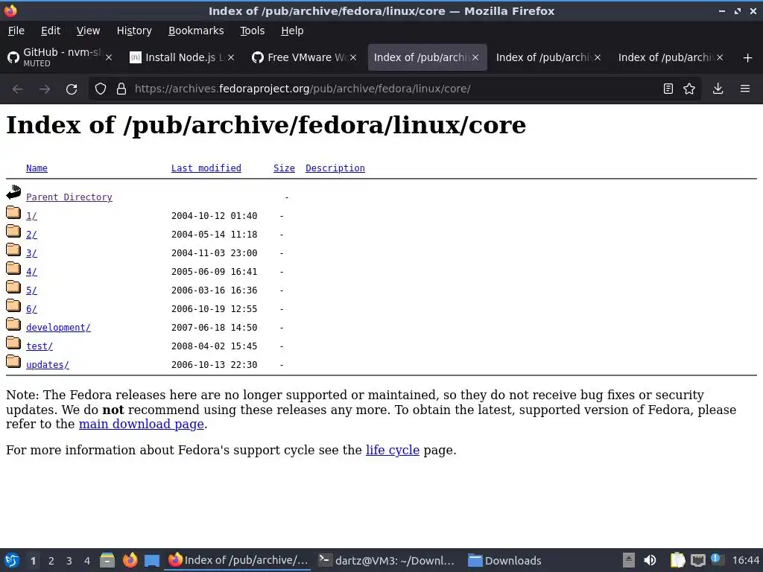Close the active Index of /pub/archive tab
Image resolution: width=763 pixels, height=572 pixels.
tap(475, 57)
